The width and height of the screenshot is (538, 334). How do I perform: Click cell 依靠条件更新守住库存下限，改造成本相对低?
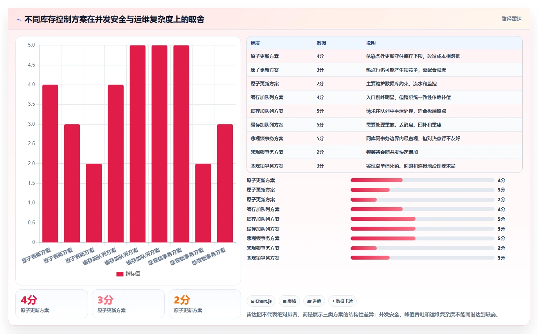(x=413, y=56)
